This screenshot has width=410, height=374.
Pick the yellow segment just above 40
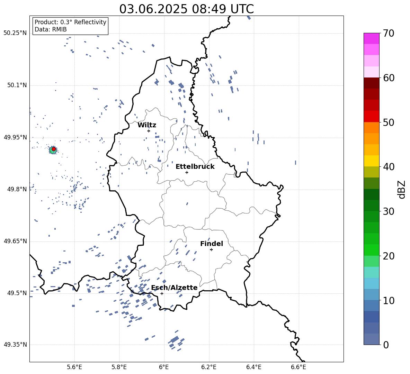point(372,161)
